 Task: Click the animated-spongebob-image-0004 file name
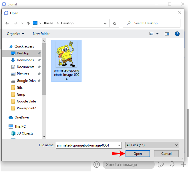click(67, 75)
